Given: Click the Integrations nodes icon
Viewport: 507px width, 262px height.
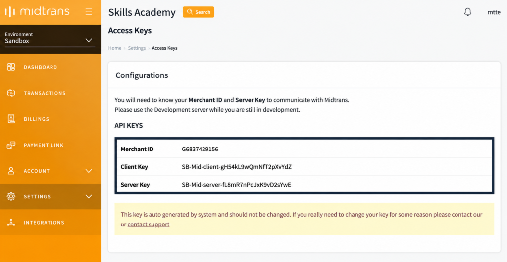Looking at the screenshot, I should click(11, 223).
